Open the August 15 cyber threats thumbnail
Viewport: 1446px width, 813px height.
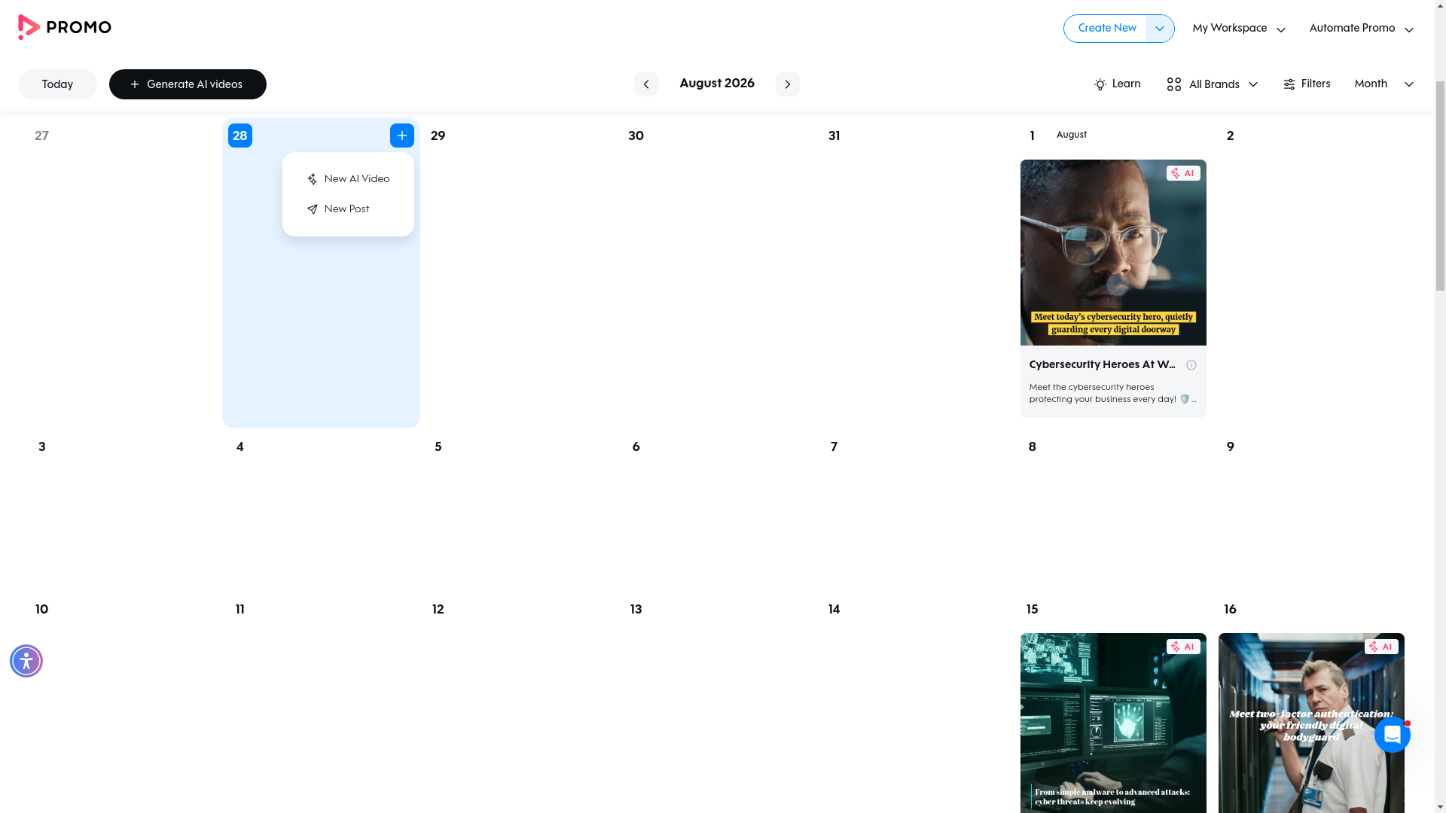(1112, 723)
